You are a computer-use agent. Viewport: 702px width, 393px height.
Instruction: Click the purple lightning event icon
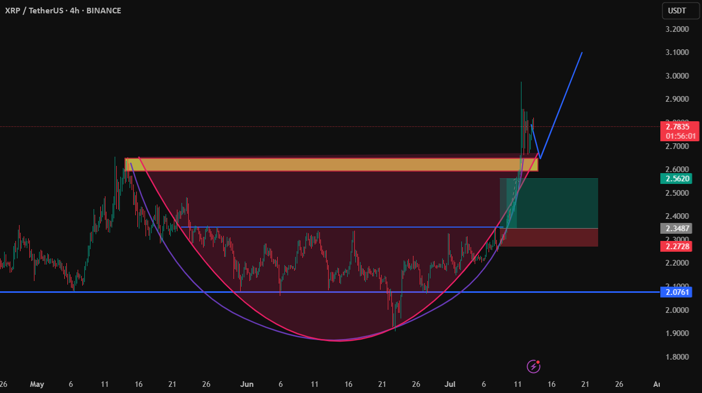click(x=533, y=366)
